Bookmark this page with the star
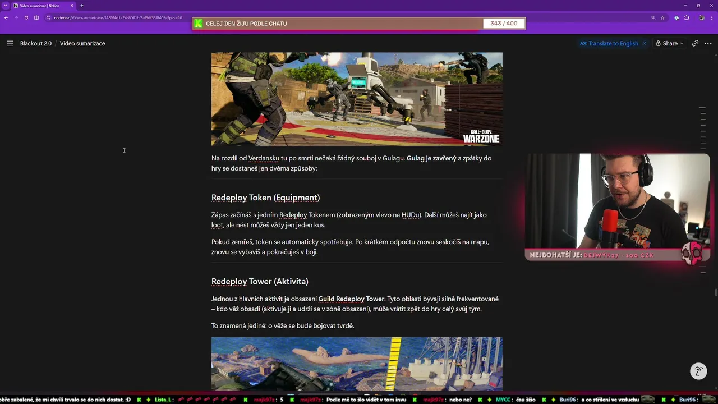 click(x=662, y=17)
